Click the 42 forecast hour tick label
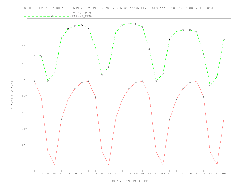Viewport: 244px width, 189px height. [129, 174]
